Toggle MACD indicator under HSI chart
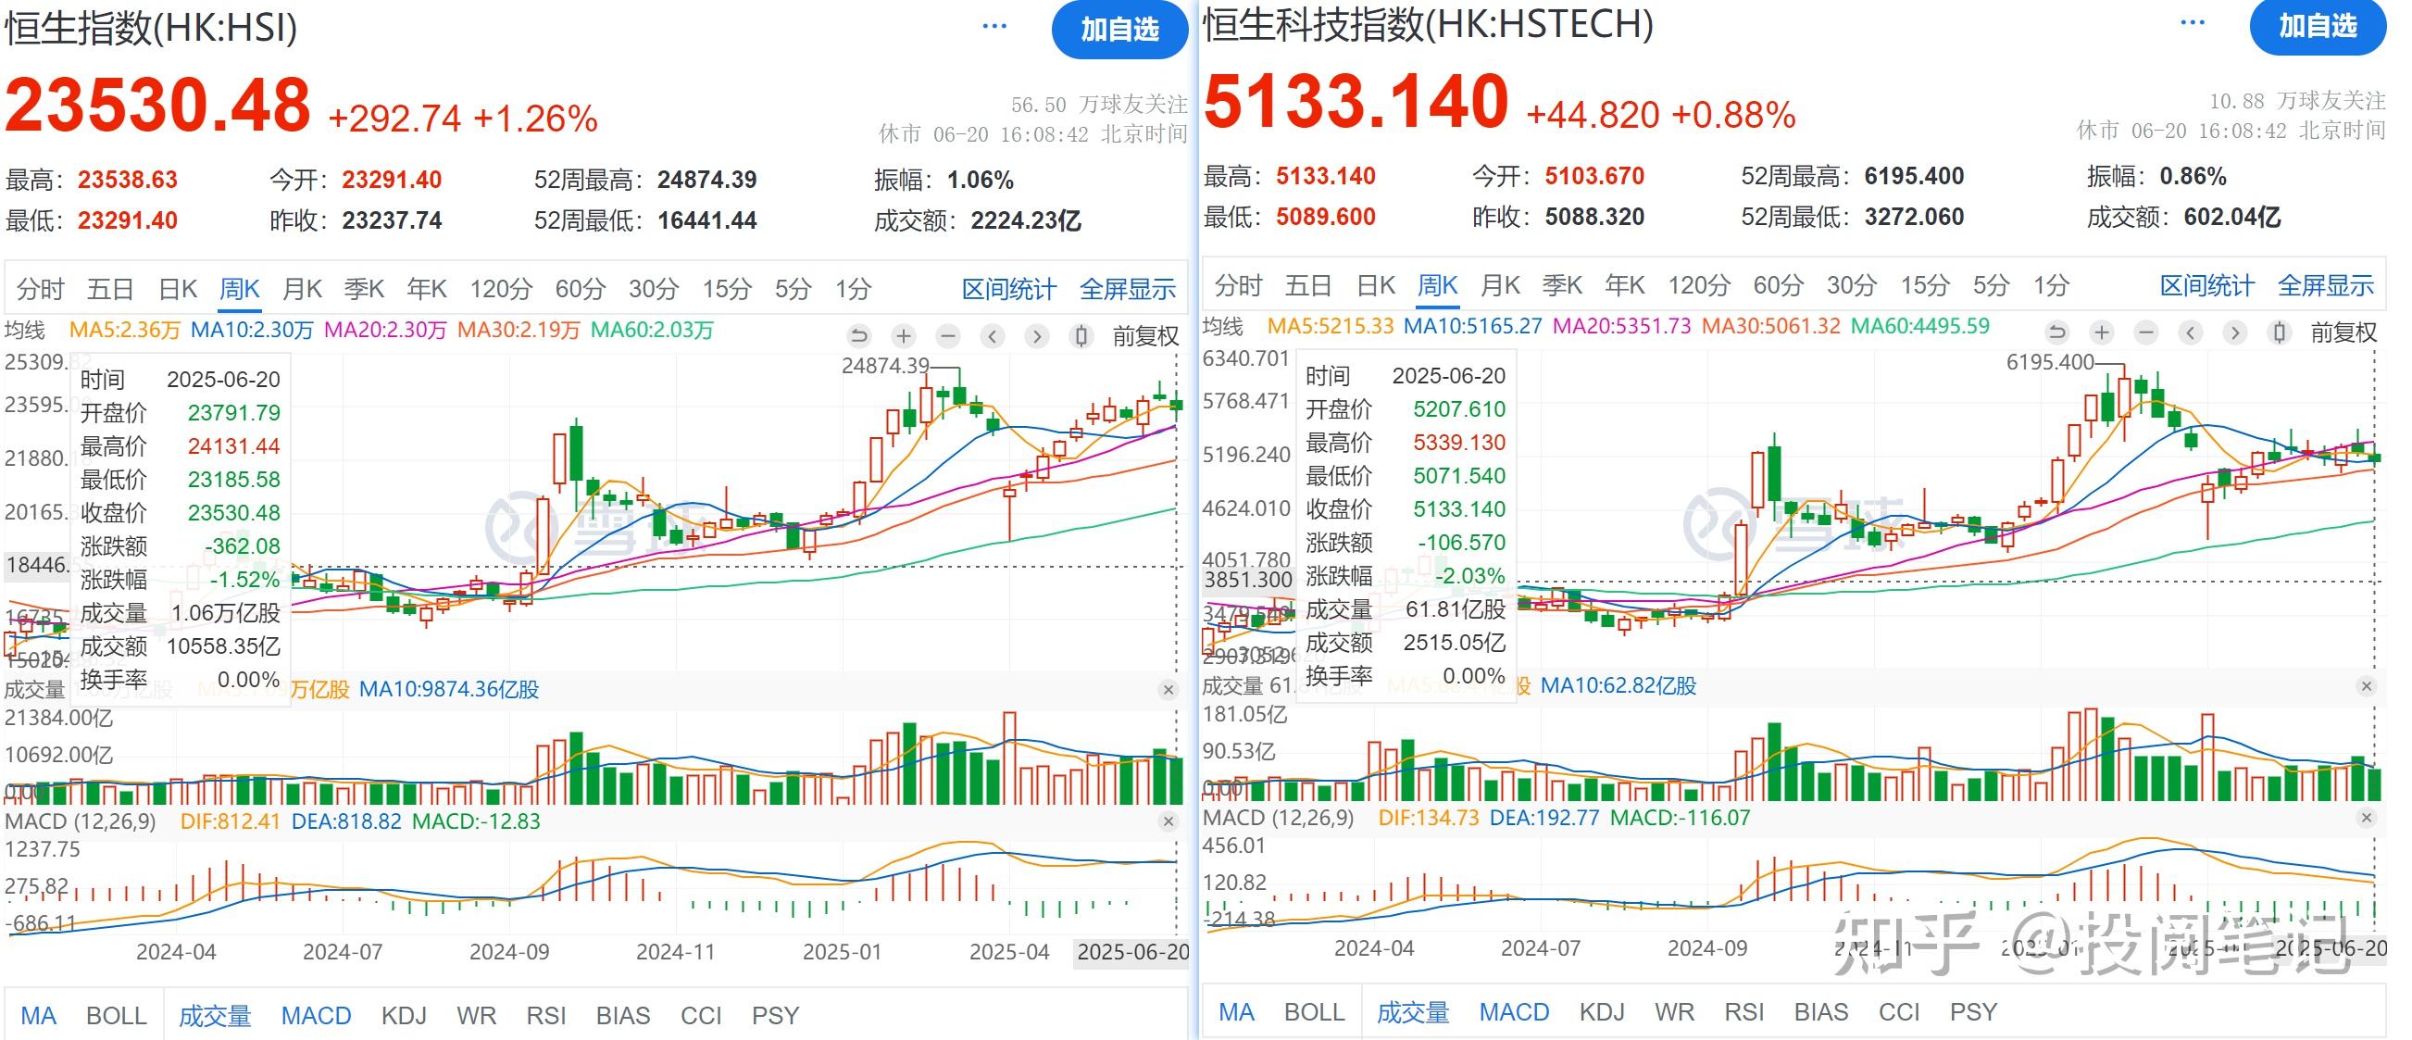 317,1016
